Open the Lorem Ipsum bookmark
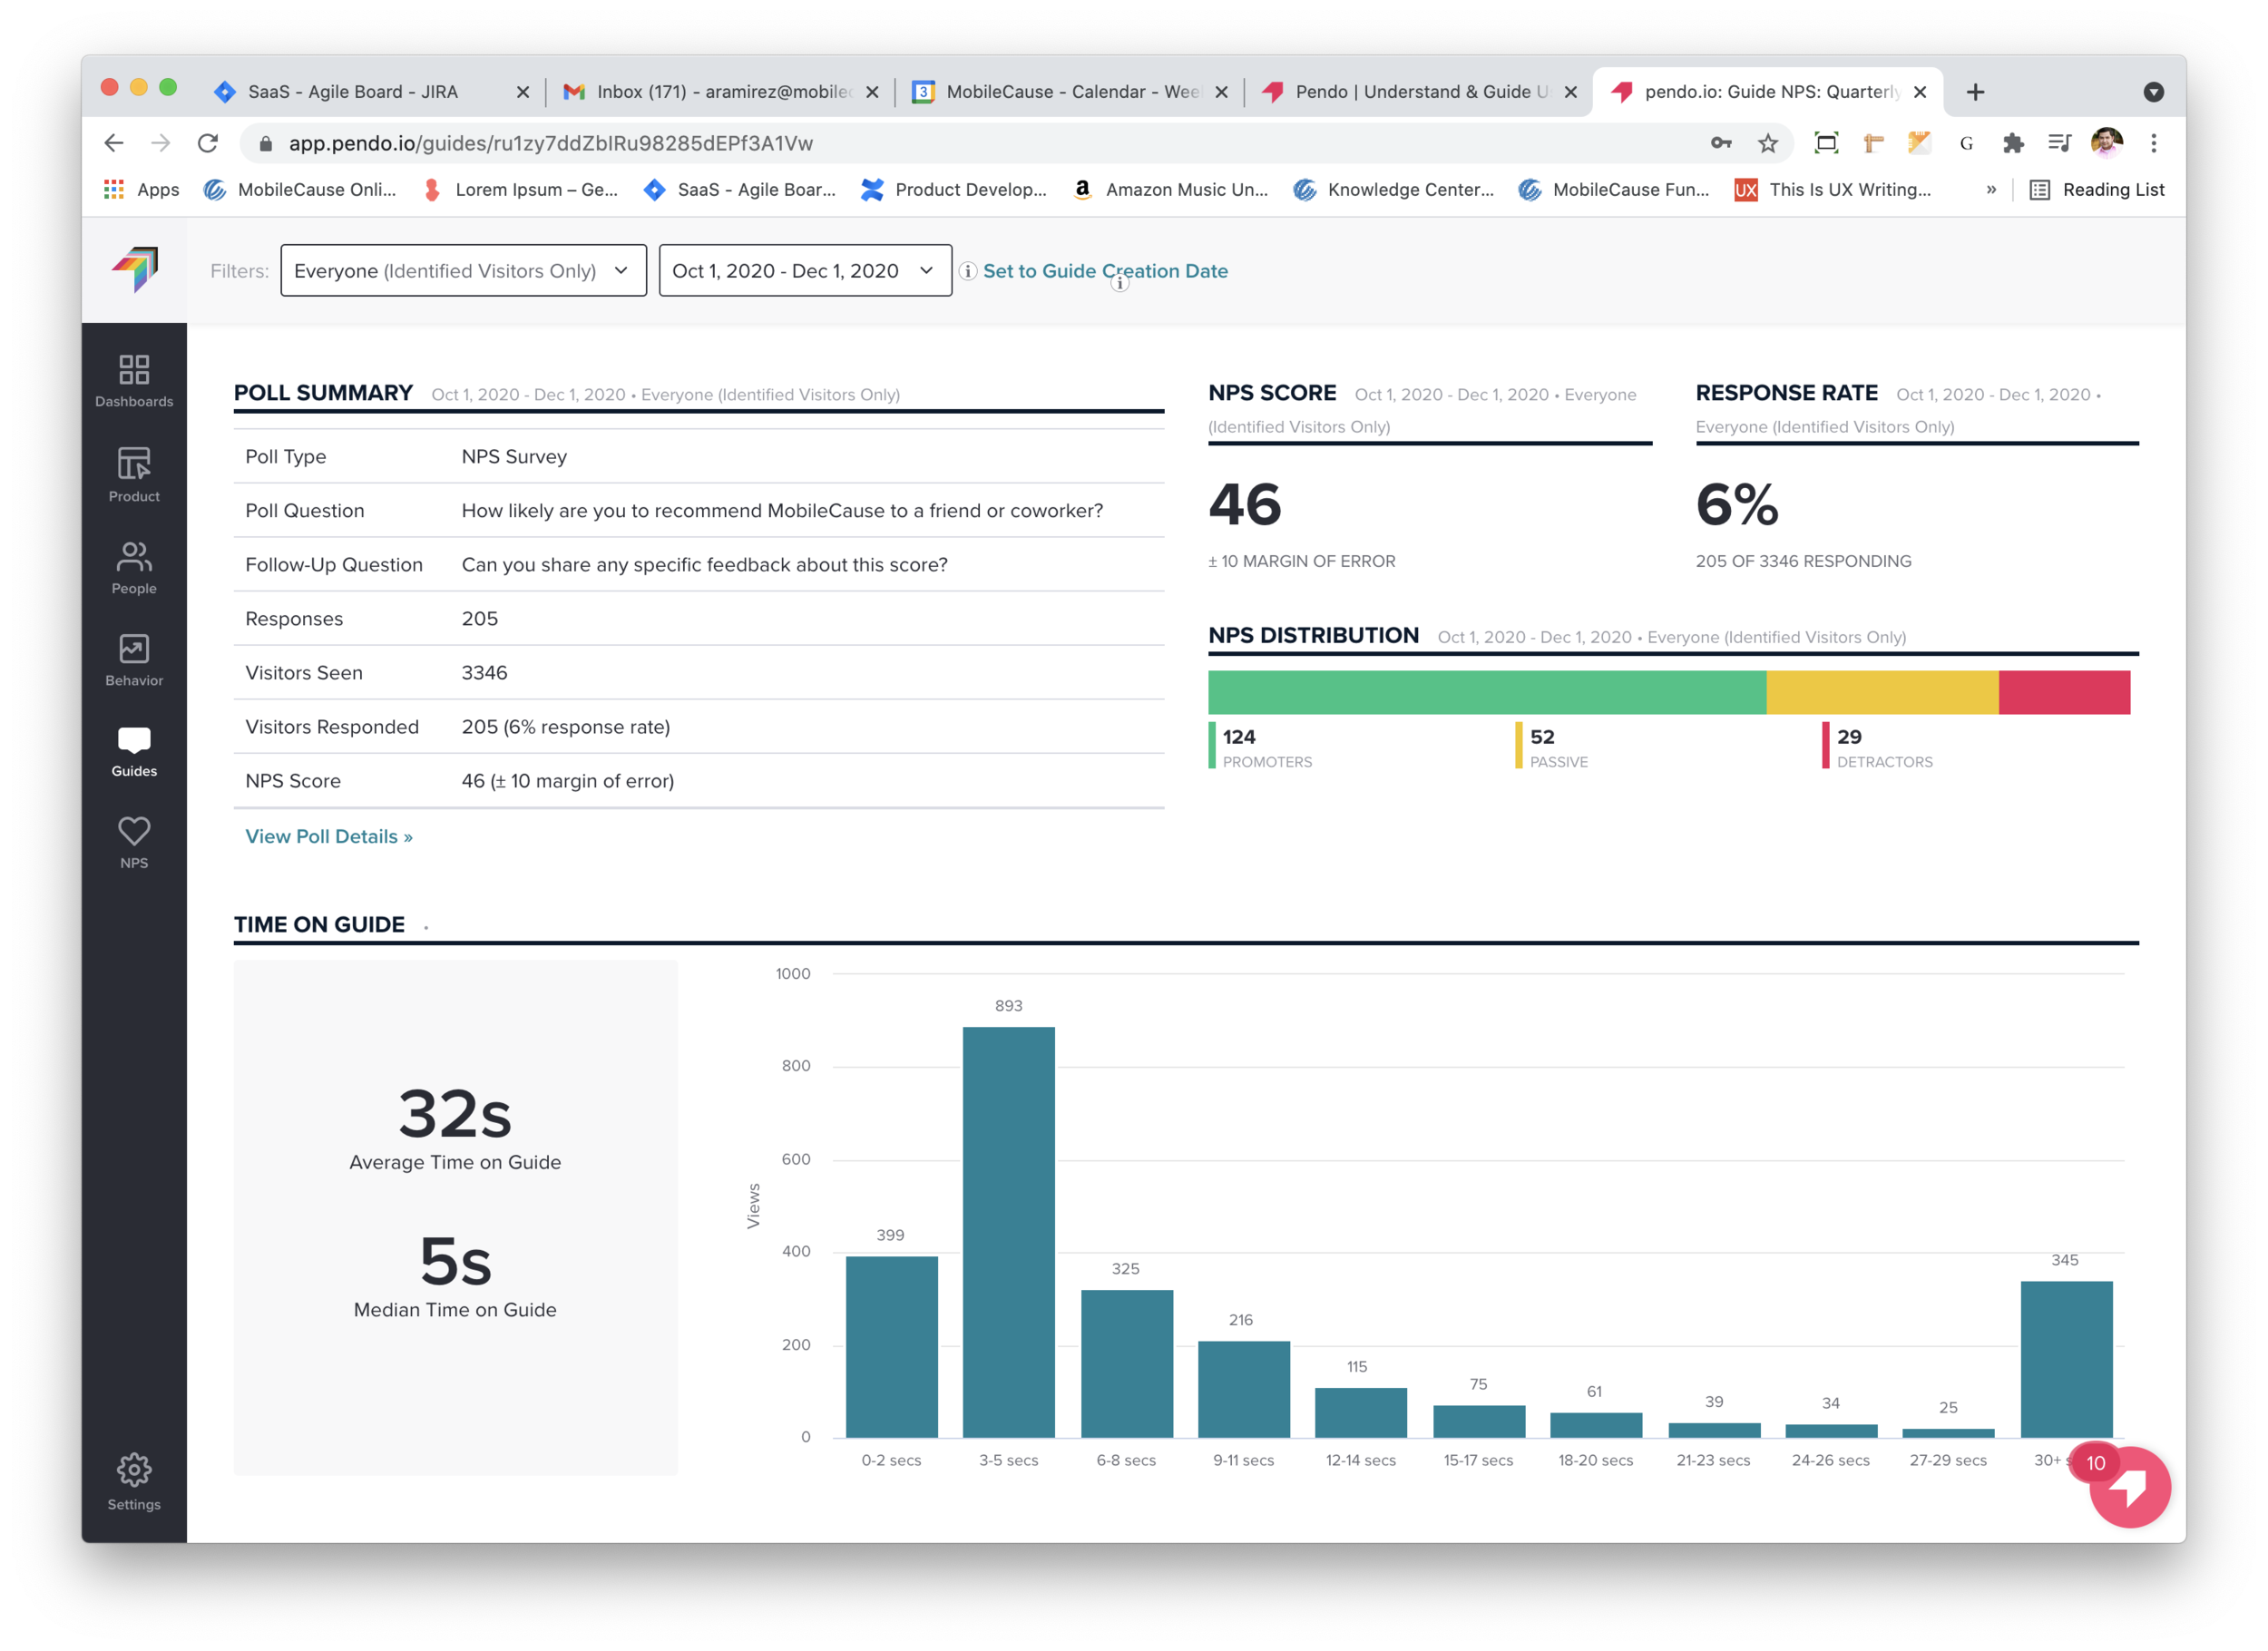The height and width of the screenshot is (1651, 2268). click(x=520, y=189)
